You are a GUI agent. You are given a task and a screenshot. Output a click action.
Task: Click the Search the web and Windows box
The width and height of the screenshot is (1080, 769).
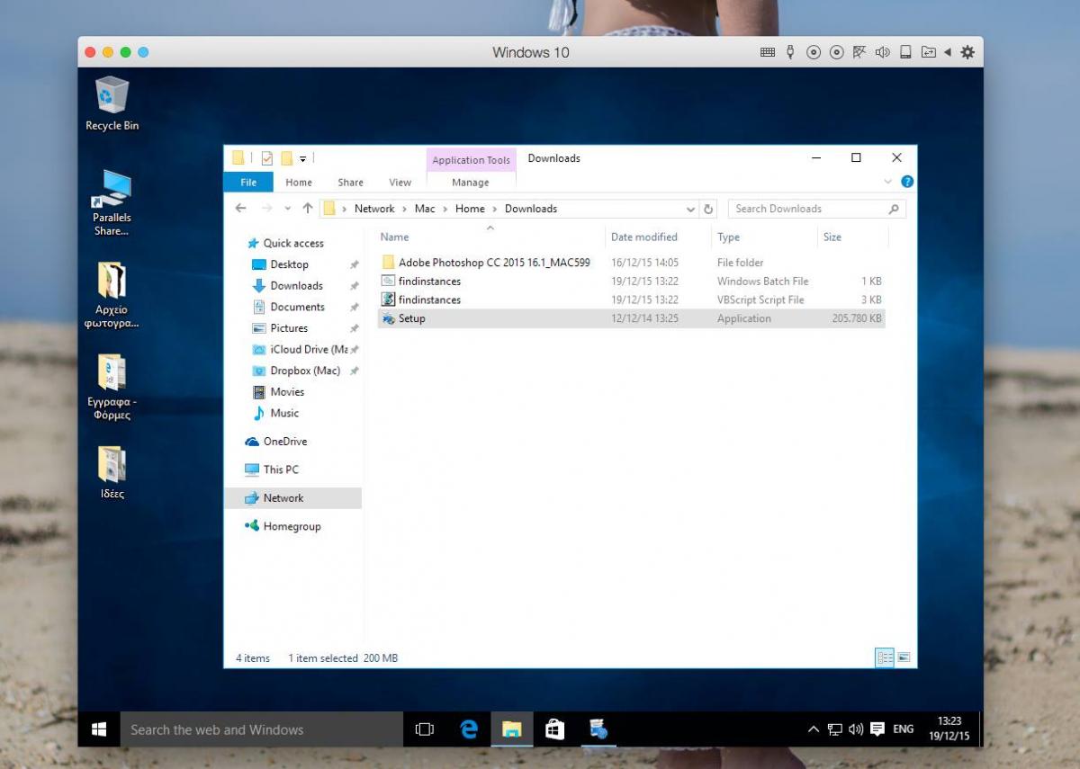click(261, 729)
